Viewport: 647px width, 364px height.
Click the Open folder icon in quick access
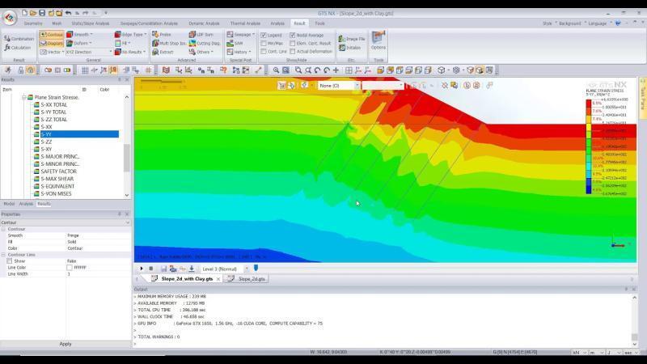(x=33, y=13)
